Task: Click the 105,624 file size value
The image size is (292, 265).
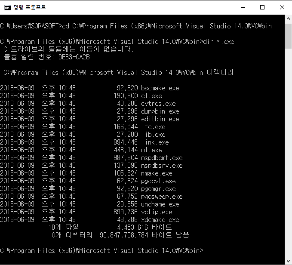Action: (126, 173)
